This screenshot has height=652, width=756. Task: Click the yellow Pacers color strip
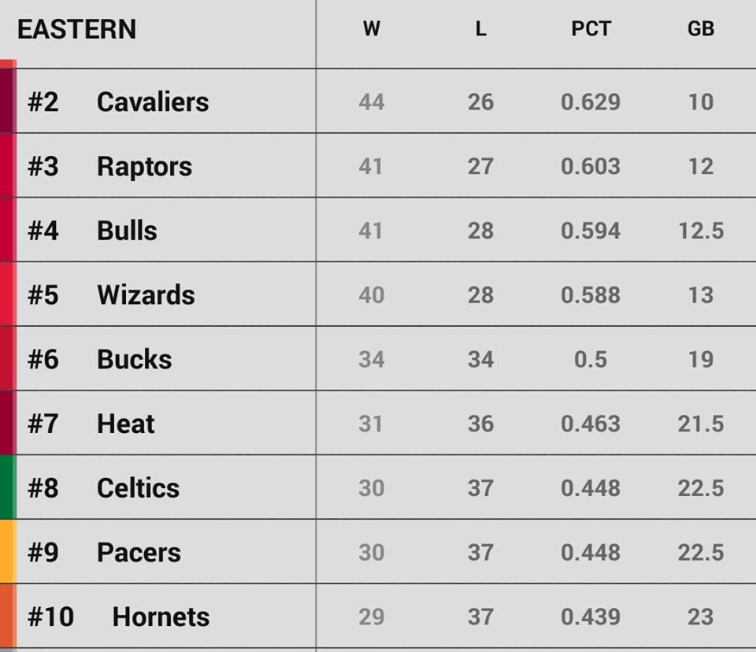7,551
